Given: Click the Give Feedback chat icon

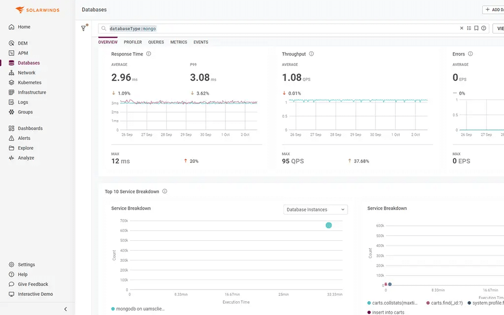Looking at the screenshot, I should (12, 284).
